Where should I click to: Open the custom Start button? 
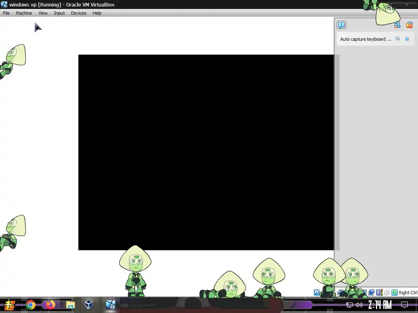point(10,305)
